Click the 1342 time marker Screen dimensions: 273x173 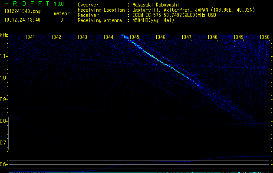coord(56,37)
